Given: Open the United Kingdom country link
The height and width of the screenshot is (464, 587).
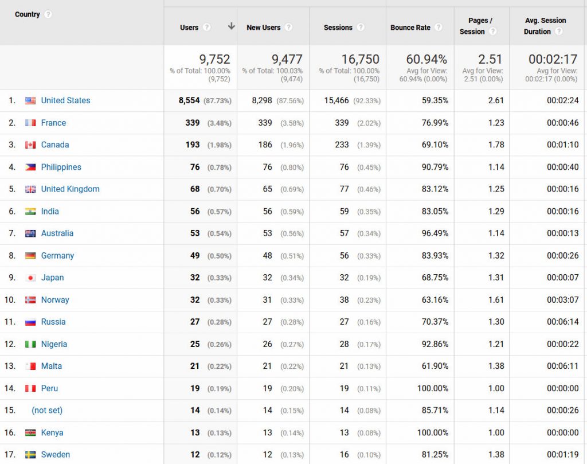Looking at the screenshot, I should click(x=70, y=189).
